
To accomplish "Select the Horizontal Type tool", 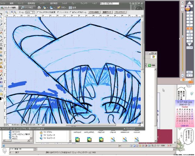I will pos(1,45).
